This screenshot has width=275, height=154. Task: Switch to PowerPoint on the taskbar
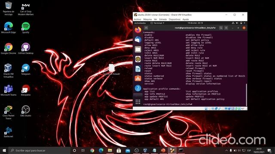click(x=163, y=150)
